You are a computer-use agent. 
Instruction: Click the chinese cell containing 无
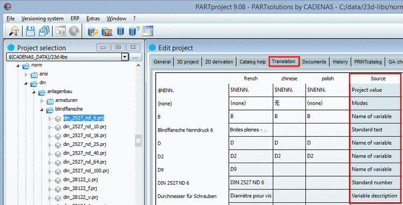pyautogui.click(x=289, y=103)
